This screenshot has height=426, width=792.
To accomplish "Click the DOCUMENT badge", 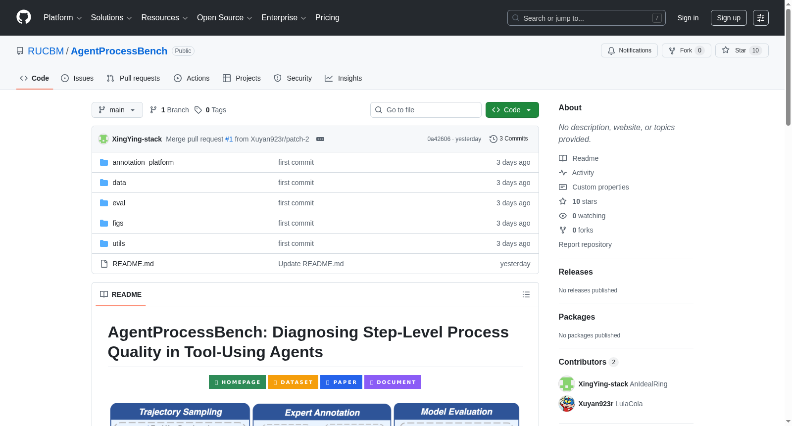I will (393, 382).
